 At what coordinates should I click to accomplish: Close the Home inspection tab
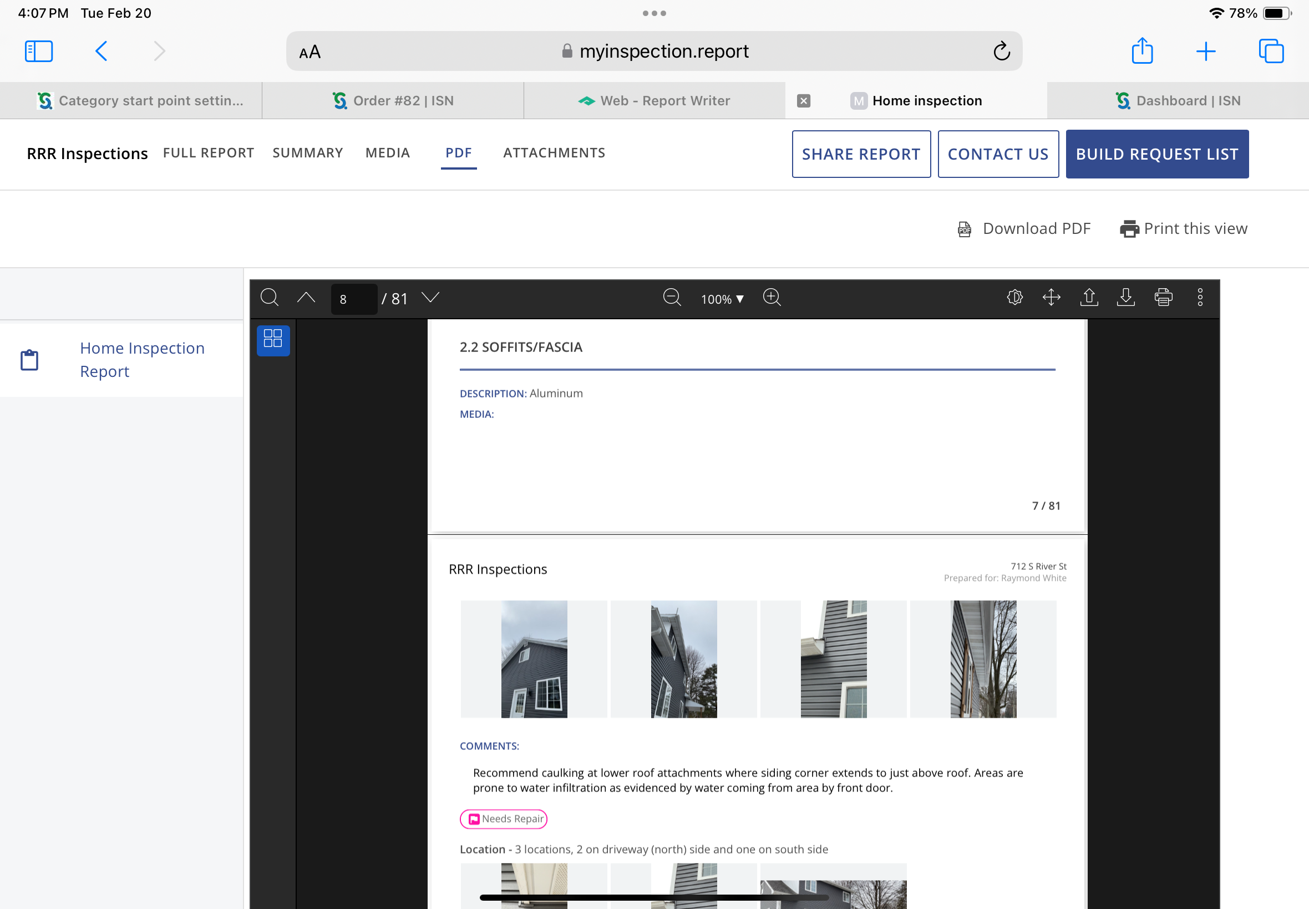pyautogui.click(x=804, y=101)
